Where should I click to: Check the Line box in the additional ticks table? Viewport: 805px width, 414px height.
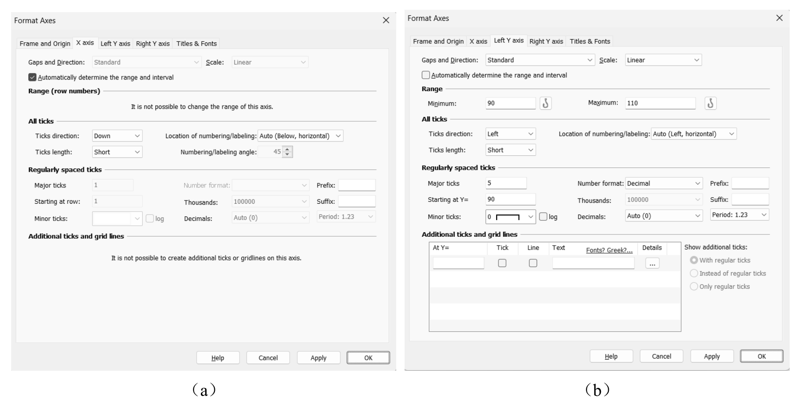[533, 263]
